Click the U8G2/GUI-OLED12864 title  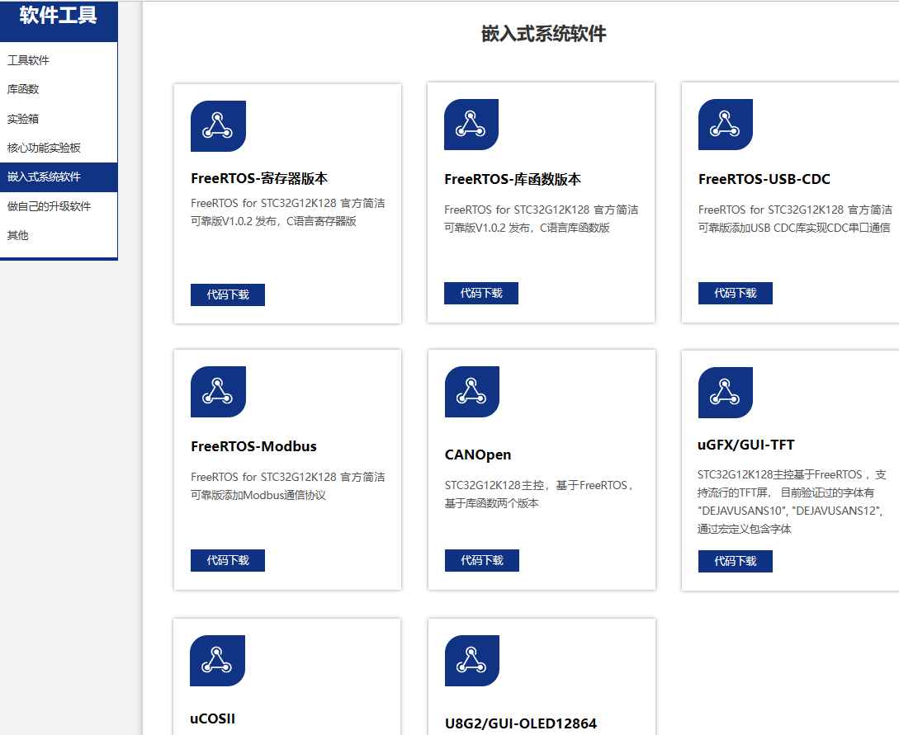tap(521, 724)
